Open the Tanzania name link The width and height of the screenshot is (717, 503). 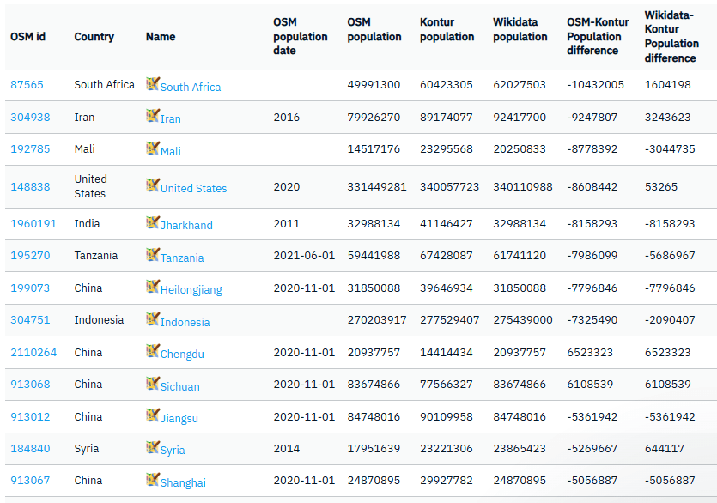click(x=182, y=258)
